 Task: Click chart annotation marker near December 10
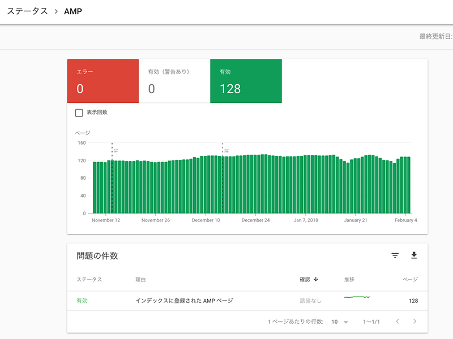pyautogui.click(x=226, y=151)
